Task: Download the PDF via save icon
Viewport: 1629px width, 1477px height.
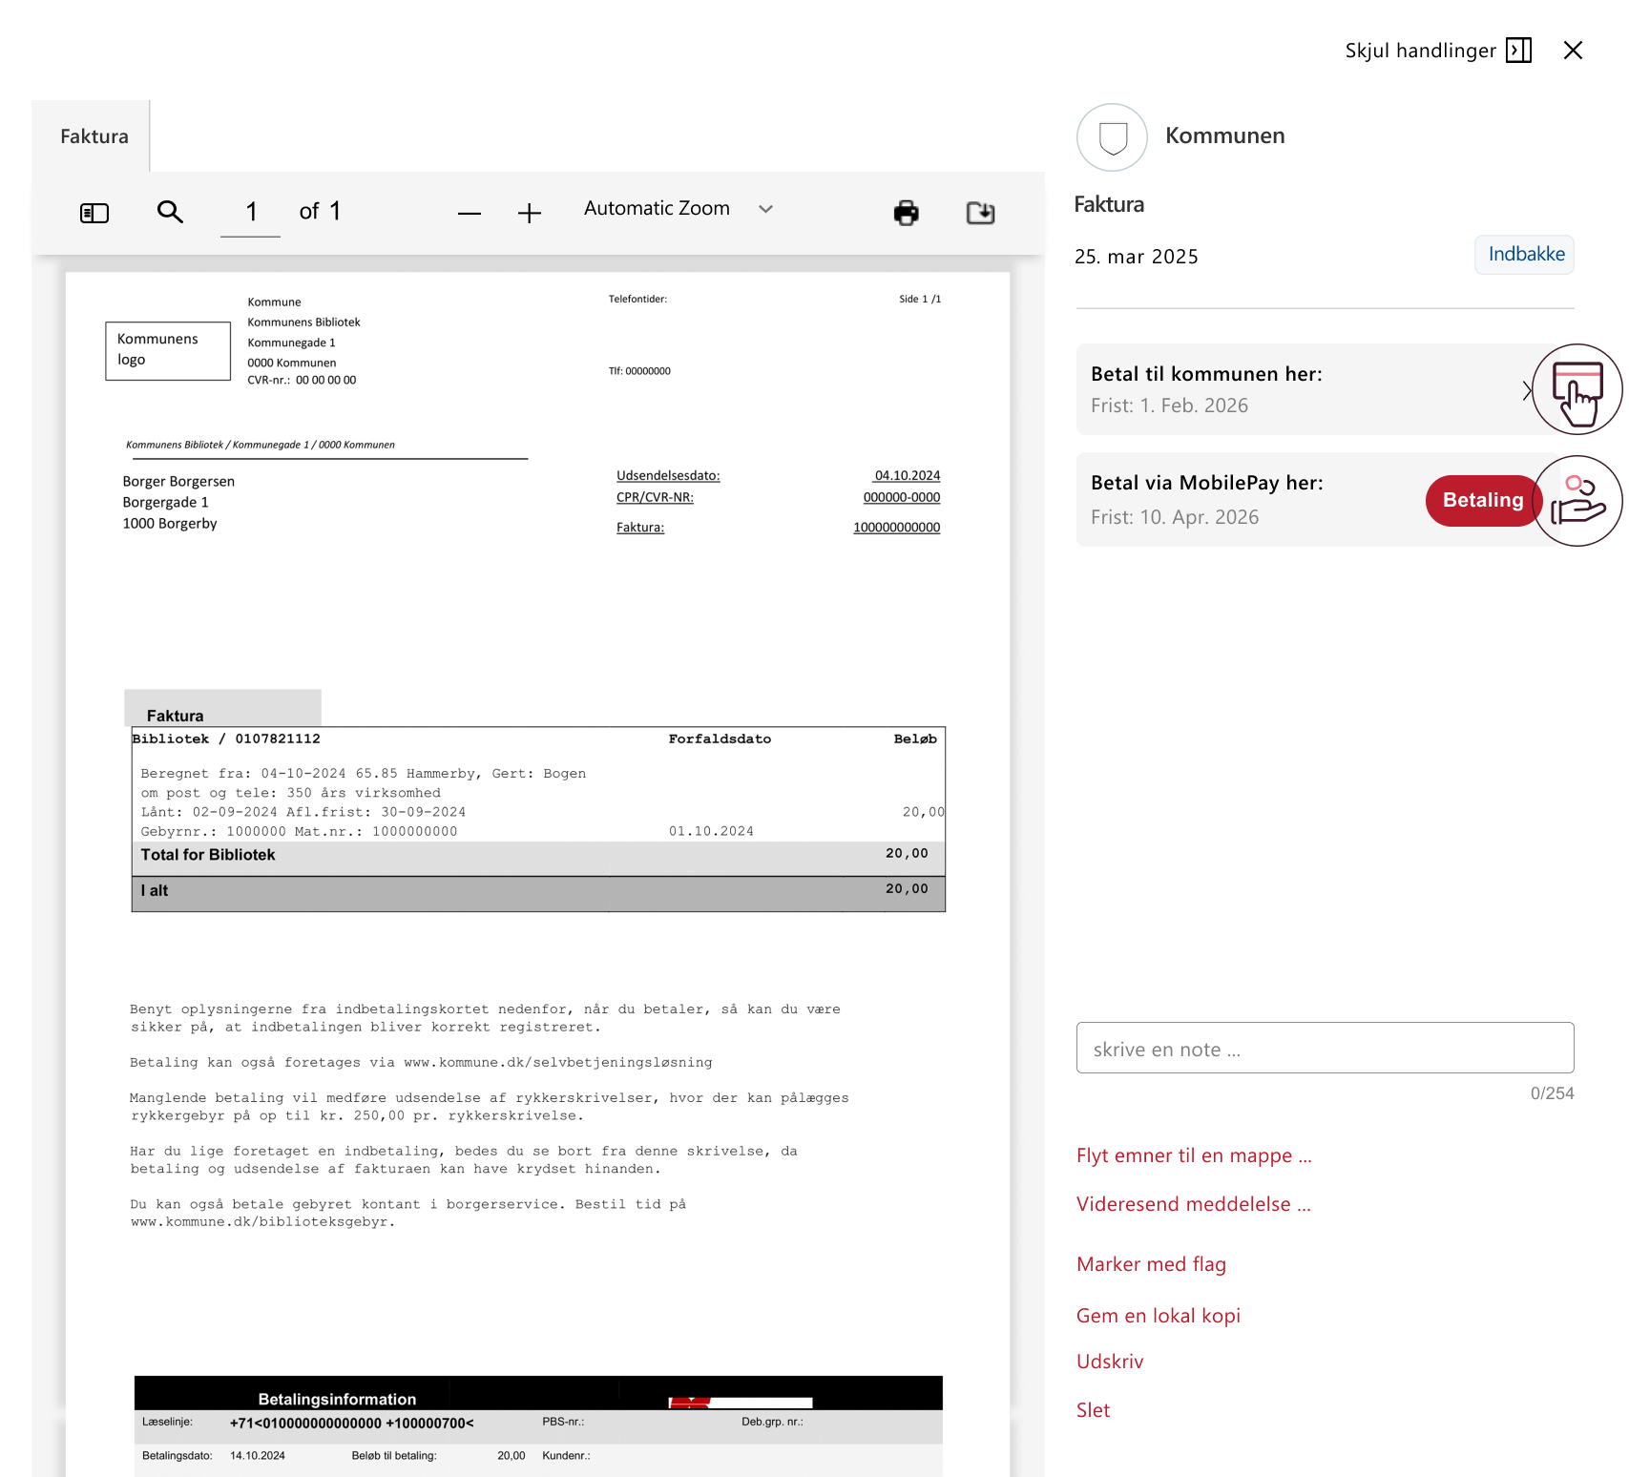Action: pyautogui.click(x=980, y=213)
